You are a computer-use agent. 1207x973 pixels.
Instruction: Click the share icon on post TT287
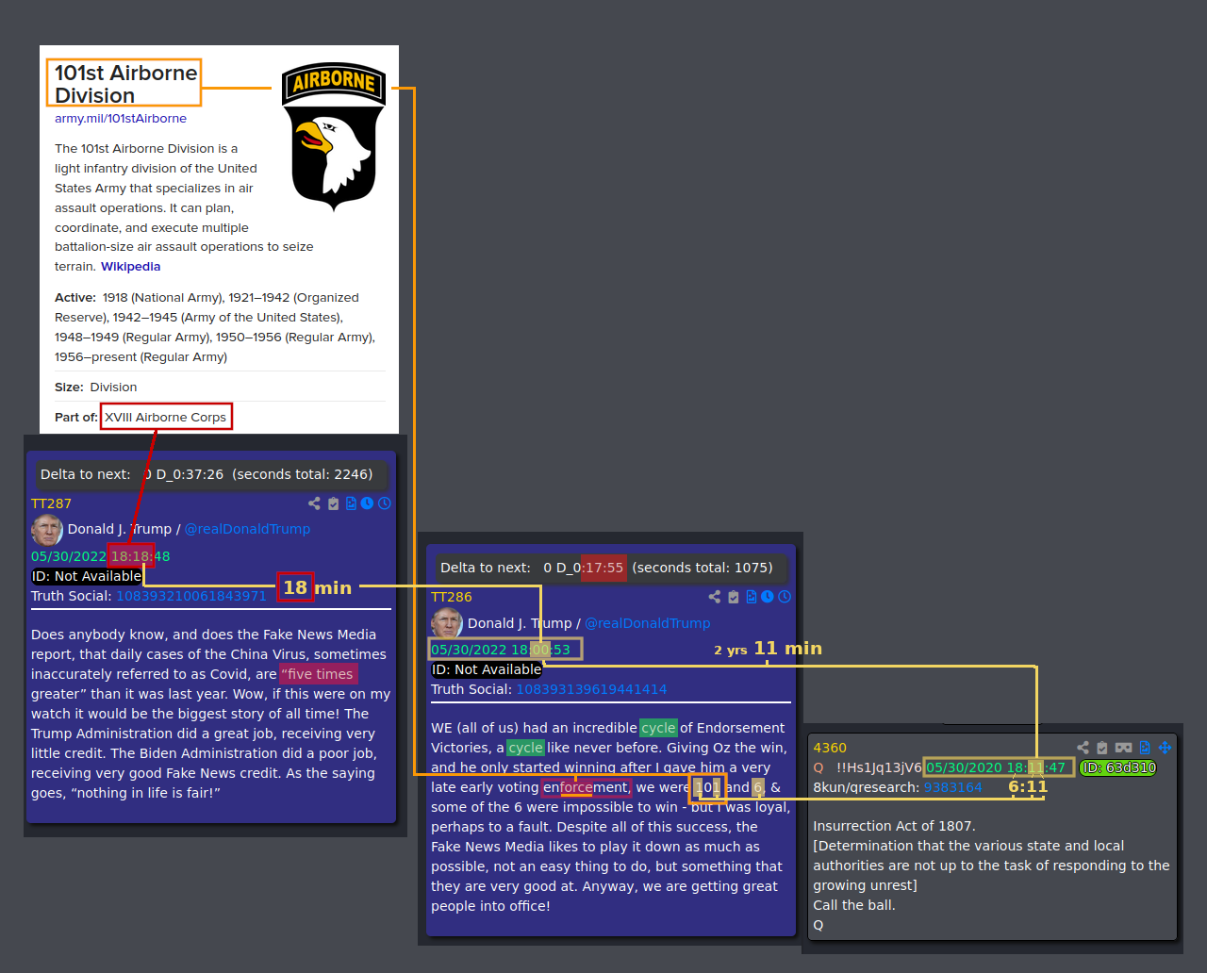314,503
